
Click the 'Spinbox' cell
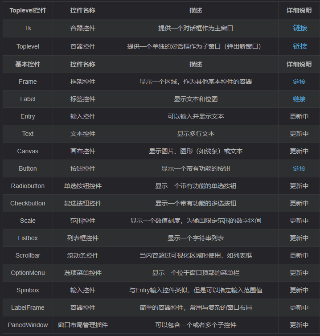tap(28, 290)
